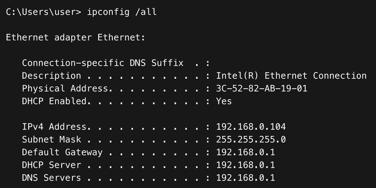The width and height of the screenshot is (376, 188).
Task: Click the Subnet Mask label
Action: click(52, 139)
